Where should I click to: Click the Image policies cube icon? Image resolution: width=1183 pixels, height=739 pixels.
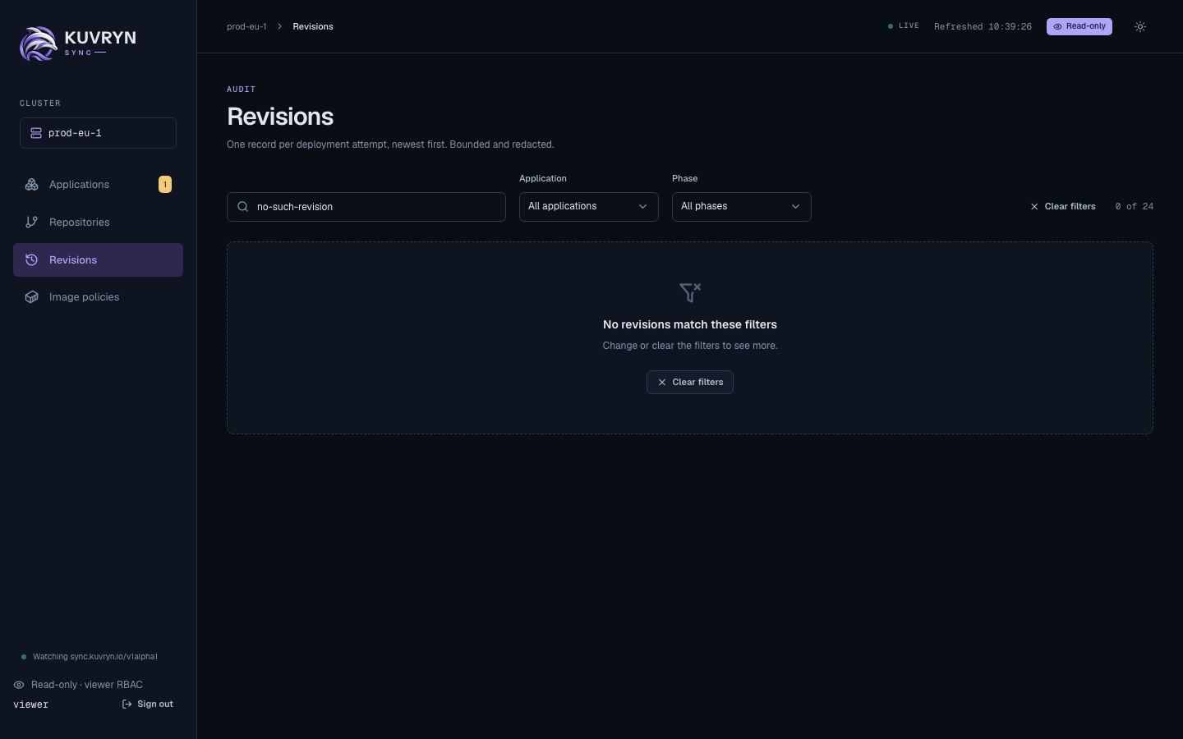(31, 297)
